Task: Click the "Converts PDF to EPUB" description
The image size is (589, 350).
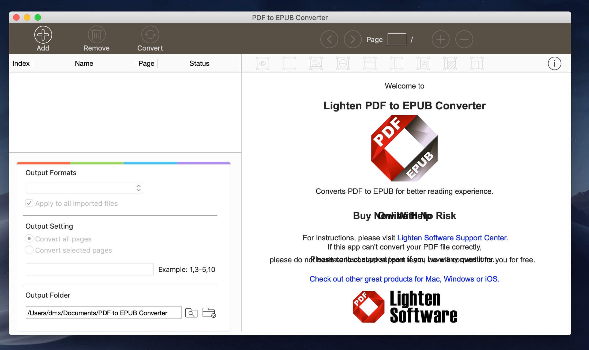Action: (404, 191)
